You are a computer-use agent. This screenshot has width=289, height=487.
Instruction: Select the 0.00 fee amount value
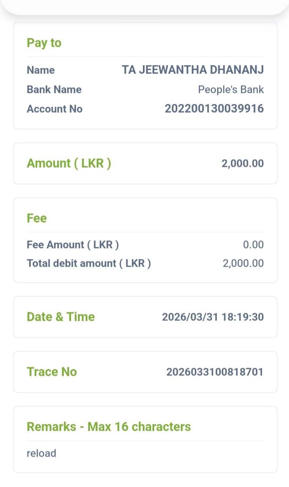253,245
